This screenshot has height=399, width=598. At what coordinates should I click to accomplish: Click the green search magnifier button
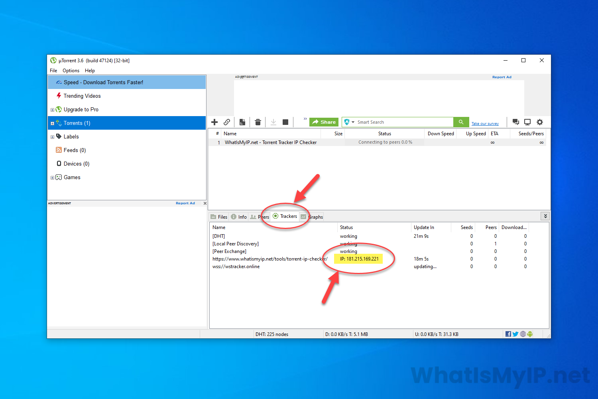[x=461, y=122]
